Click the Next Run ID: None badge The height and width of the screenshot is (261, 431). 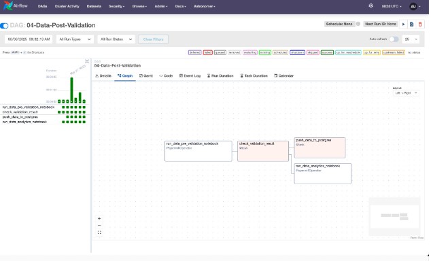point(381,24)
